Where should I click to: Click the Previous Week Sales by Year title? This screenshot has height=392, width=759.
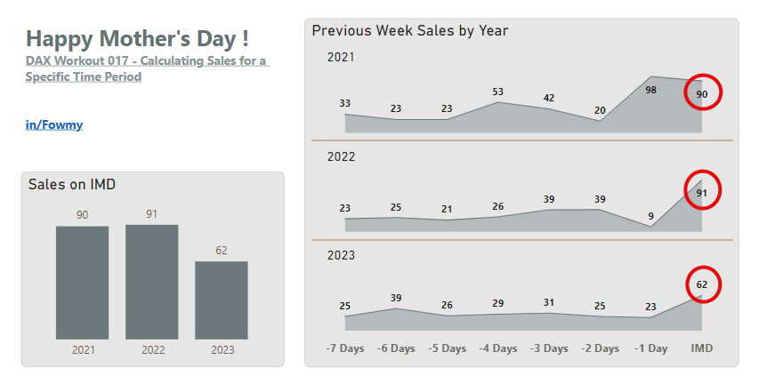point(409,31)
